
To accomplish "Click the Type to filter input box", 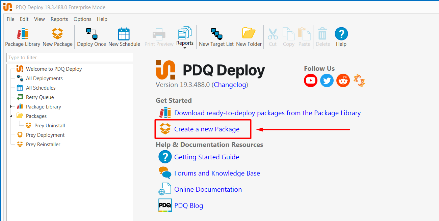I will [x=70, y=57].
